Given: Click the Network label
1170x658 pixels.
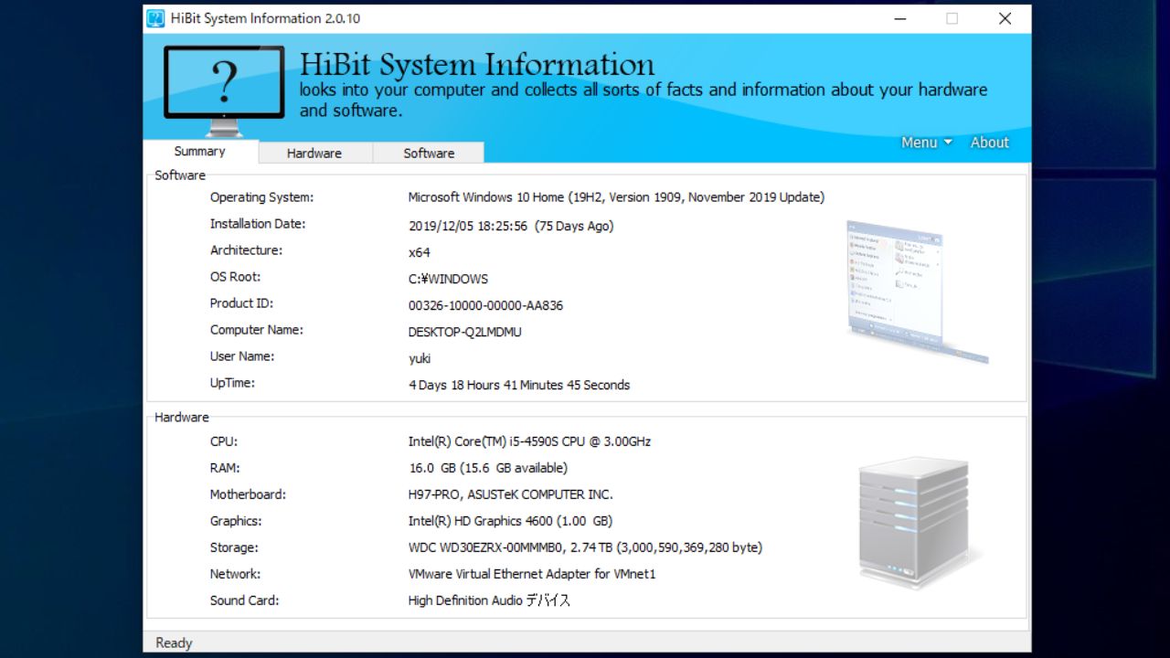Looking at the screenshot, I should (235, 574).
